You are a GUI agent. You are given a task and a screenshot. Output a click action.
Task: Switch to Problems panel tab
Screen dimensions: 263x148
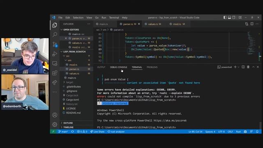pyautogui.click(x=152, y=67)
